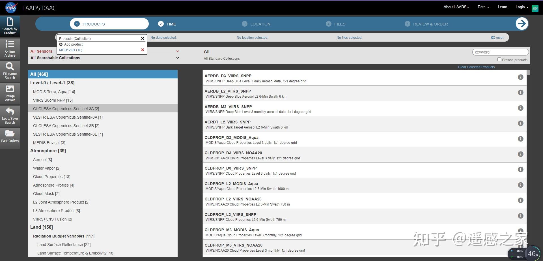
Task: Show info for CLDPROP_D3_VIIRS_NOAA20
Action: [x=520, y=154]
